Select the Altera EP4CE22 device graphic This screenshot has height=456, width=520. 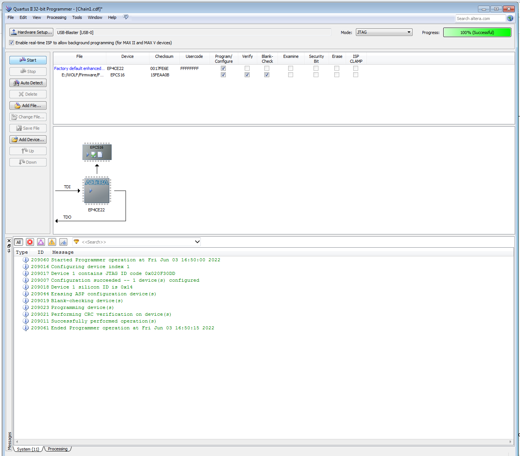click(97, 191)
